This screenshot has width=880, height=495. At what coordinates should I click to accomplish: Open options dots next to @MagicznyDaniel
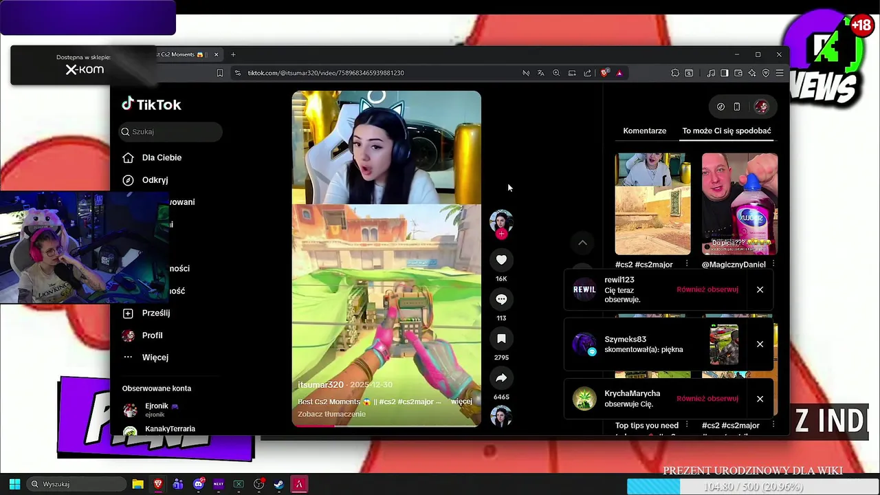773,264
